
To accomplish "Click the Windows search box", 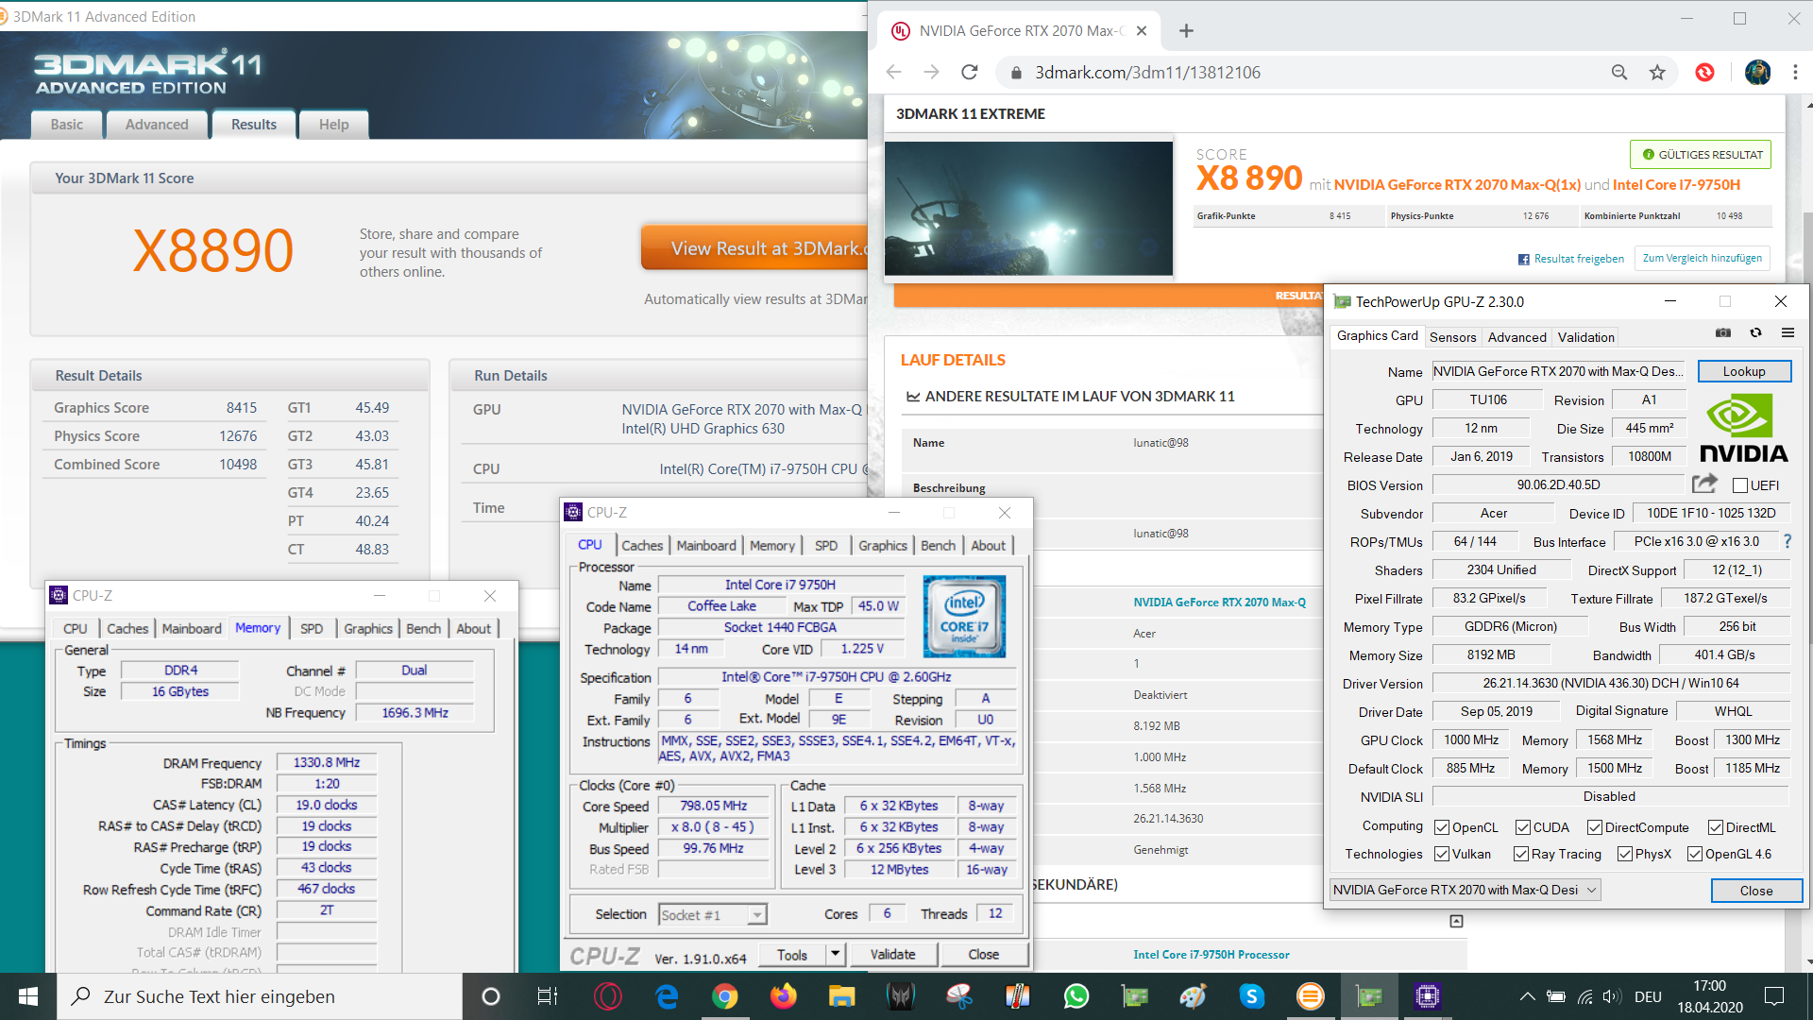I will pyautogui.click(x=261, y=996).
